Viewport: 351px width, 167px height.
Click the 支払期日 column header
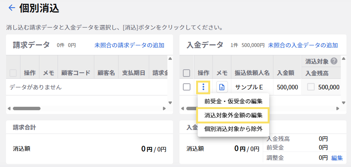[133, 73]
